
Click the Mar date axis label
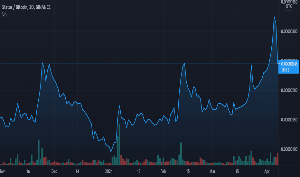coord(212,171)
